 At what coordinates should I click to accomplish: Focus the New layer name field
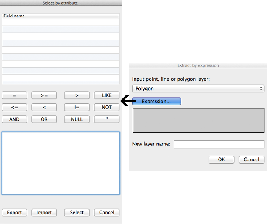[219, 144]
